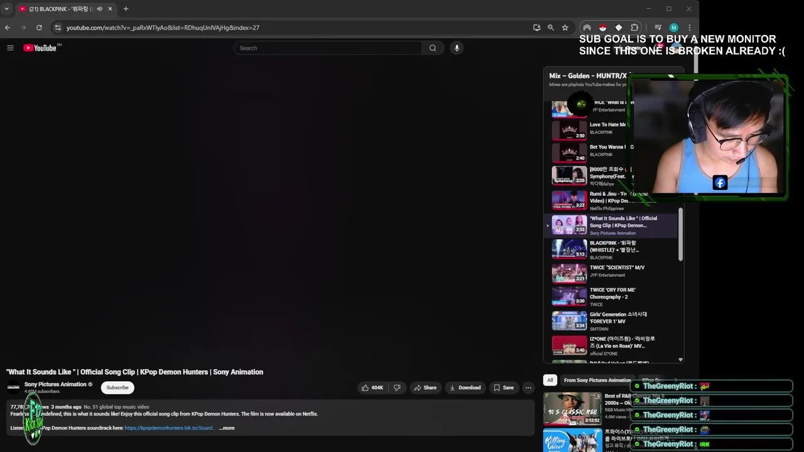The height and width of the screenshot is (452, 804).
Task: Click No. 51 global top music video
Action: (116, 407)
